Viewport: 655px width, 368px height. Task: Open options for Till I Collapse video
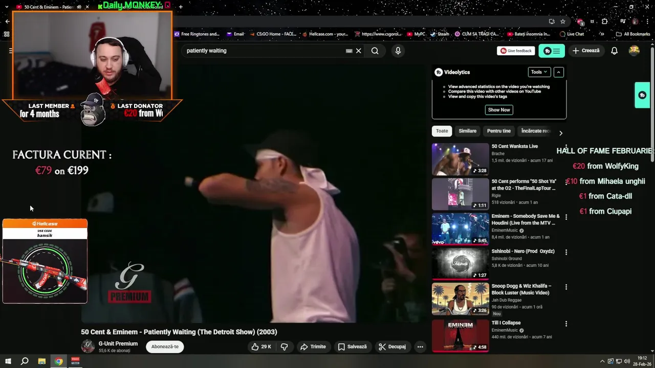point(566,324)
